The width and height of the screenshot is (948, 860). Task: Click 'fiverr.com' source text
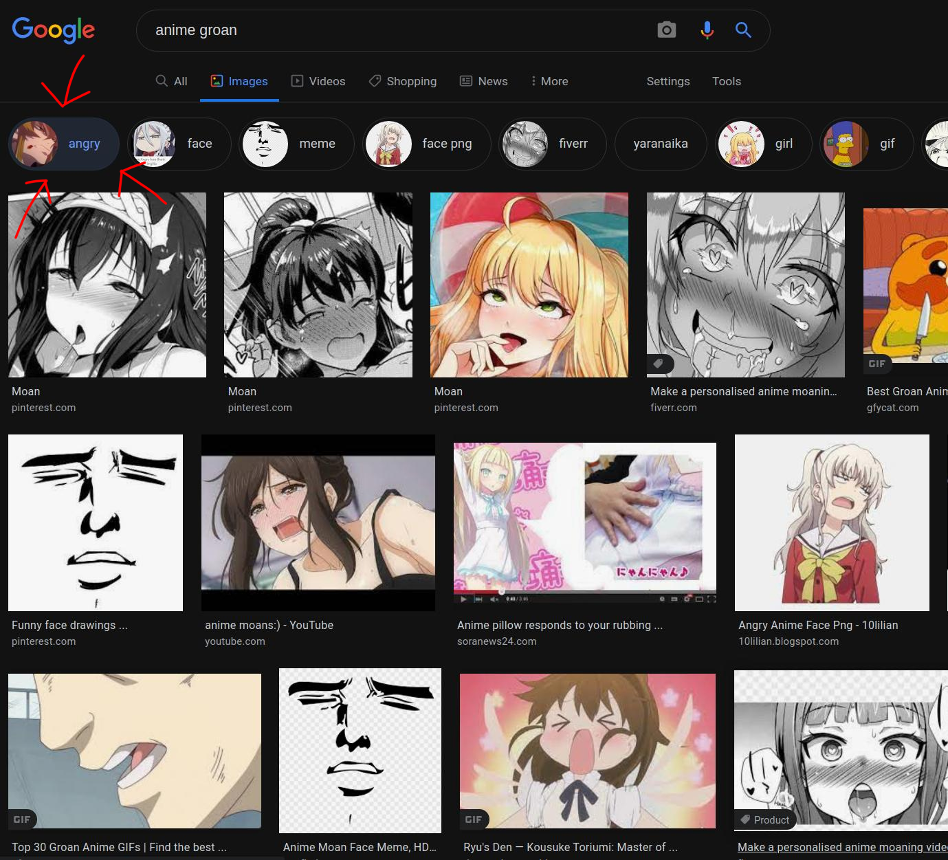point(673,408)
